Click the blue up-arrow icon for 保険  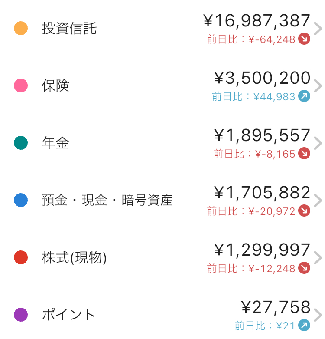[304, 96]
